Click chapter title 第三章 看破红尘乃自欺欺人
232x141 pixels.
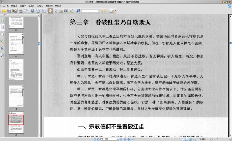point(110,22)
